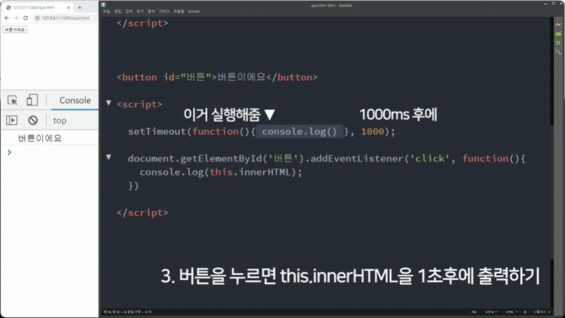Toggle INS insert mode in status bar
The width and height of the screenshot is (565, 318).
[474, 312]
